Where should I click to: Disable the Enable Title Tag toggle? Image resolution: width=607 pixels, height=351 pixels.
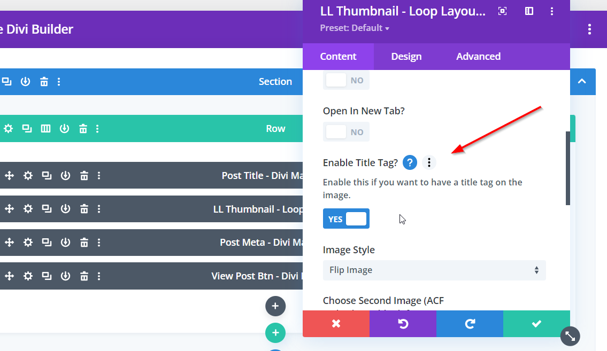(x=346, y=219)
